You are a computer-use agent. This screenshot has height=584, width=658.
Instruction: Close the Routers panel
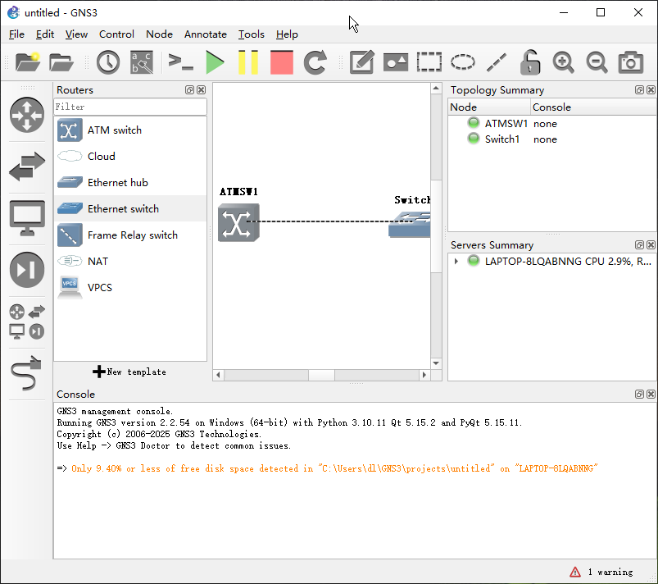pos(202,90)
